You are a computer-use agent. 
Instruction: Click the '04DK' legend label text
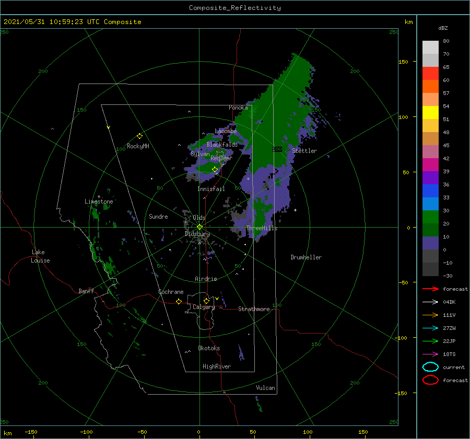[449, 302]
